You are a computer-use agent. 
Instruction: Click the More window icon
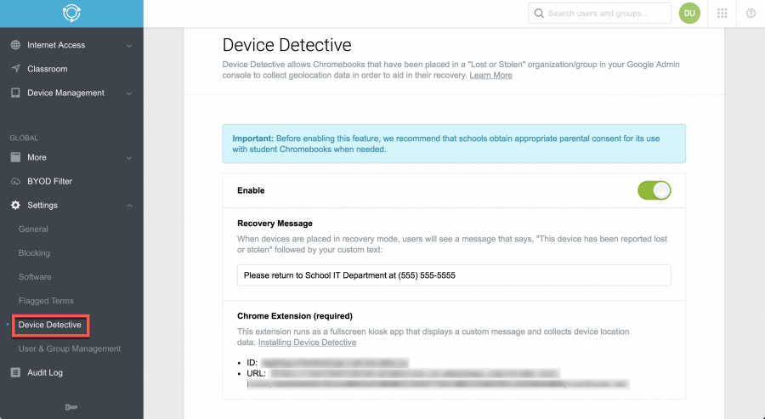coord(15,157)
